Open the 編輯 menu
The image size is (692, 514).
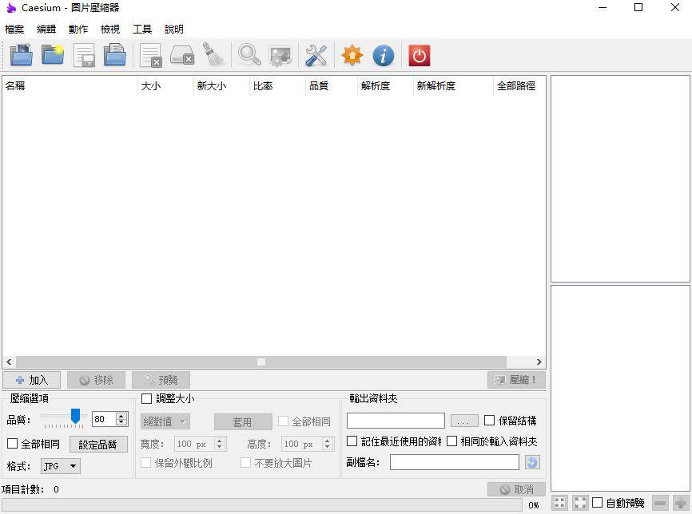46,29
